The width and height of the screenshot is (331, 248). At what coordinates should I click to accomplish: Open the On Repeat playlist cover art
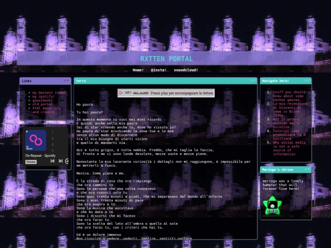click(x=36, y=140)
